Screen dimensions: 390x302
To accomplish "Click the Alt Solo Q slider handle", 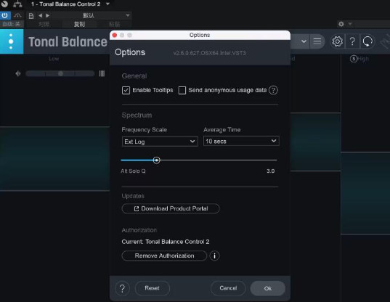I will pos(156,160).
